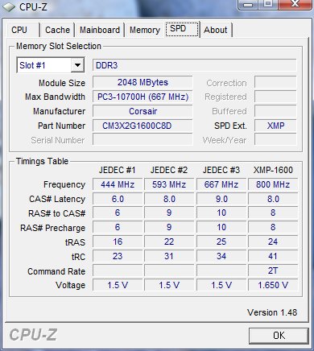Click the tRC value 31
Viewport: 314px width, 351px height.
[x=169, y=256]
